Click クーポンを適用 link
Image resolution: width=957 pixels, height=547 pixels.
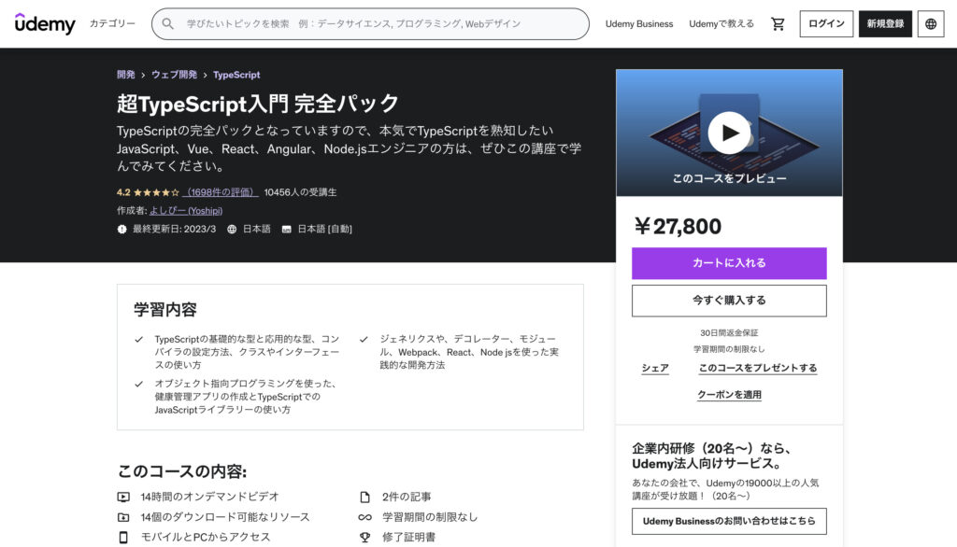coord(729,395)
